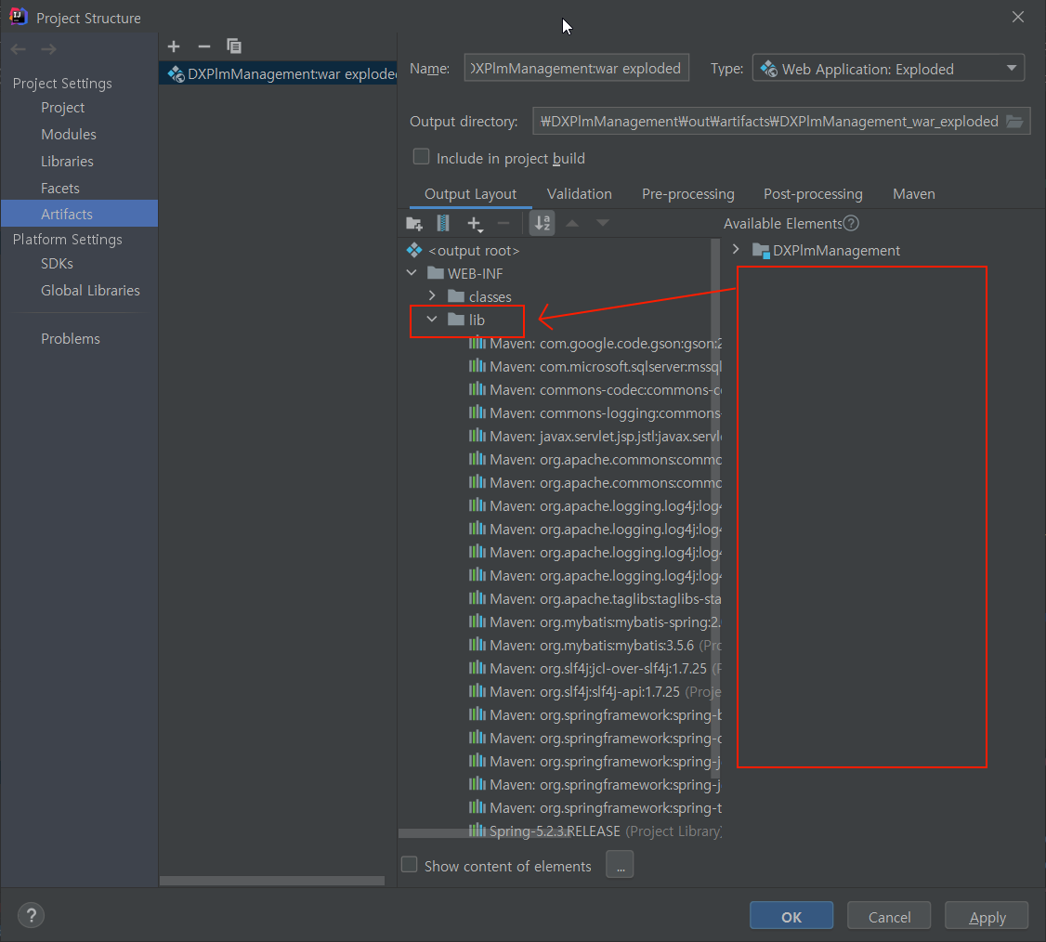Screen dimensions: 1046x942
Task: Click the back navigation arrow
Action: tap(19, 49)
